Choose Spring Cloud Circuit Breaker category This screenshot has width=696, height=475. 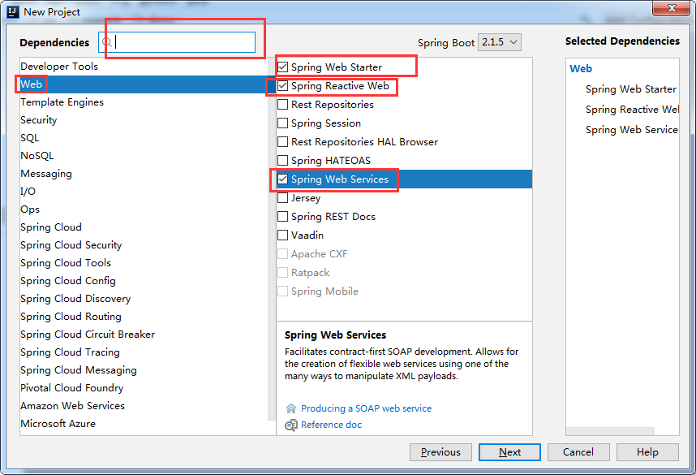tap(144, 335)
